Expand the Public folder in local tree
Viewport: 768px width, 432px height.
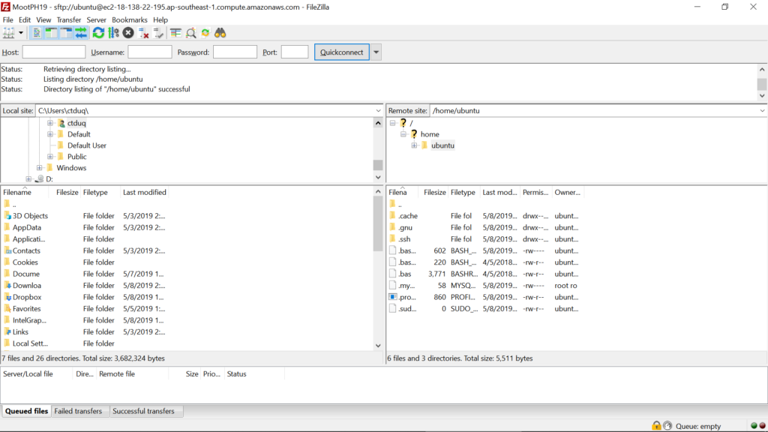50,157
